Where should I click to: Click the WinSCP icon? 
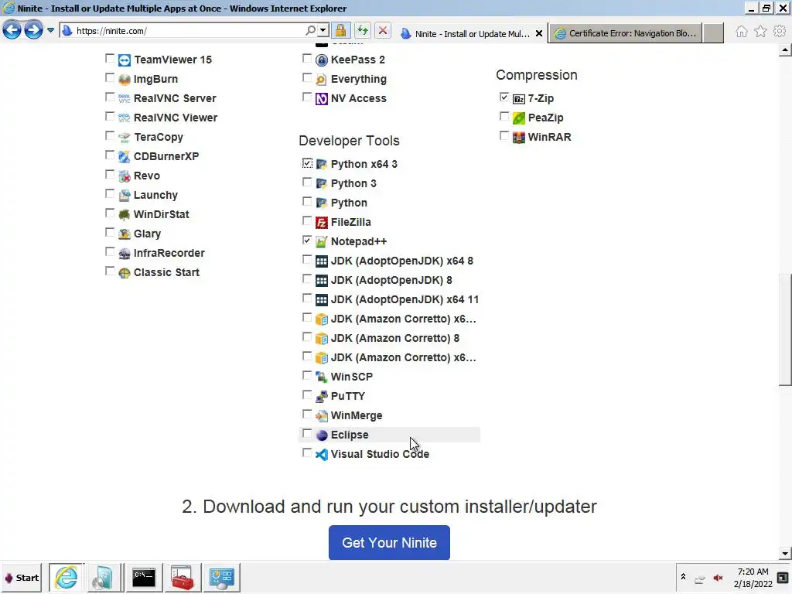tap(322, 377)
